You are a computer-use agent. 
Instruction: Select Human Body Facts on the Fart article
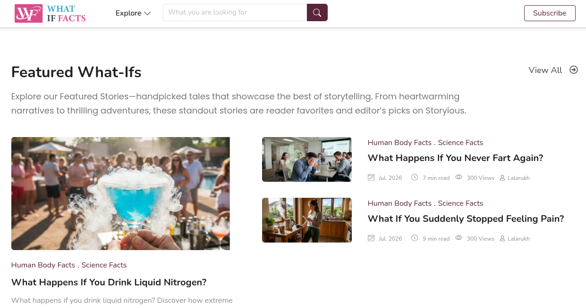pos(399,143)
